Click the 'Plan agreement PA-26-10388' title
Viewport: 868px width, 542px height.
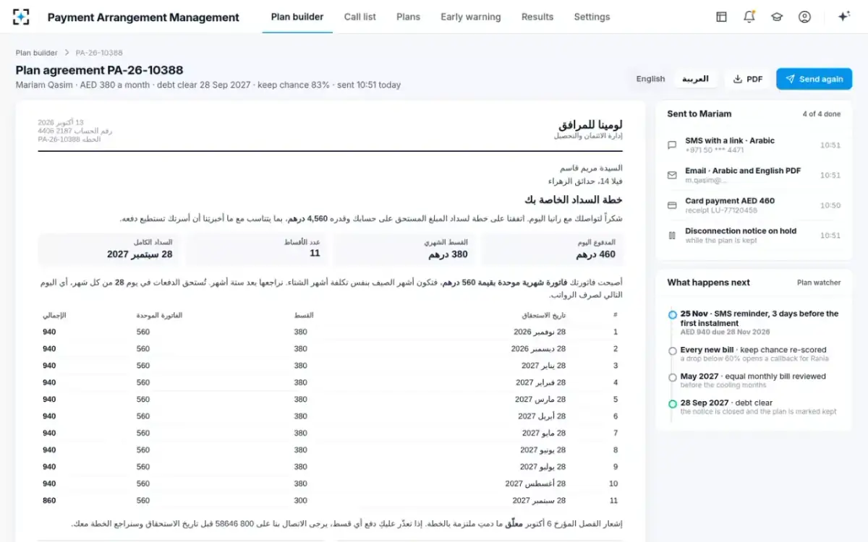point(100,70)
